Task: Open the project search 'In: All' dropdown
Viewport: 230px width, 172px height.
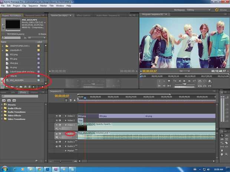Action: pos(36,38)
